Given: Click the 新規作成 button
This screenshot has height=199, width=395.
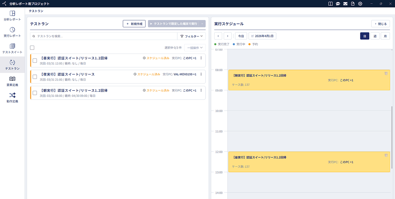Looking at the screenshot, I should 134,24.
